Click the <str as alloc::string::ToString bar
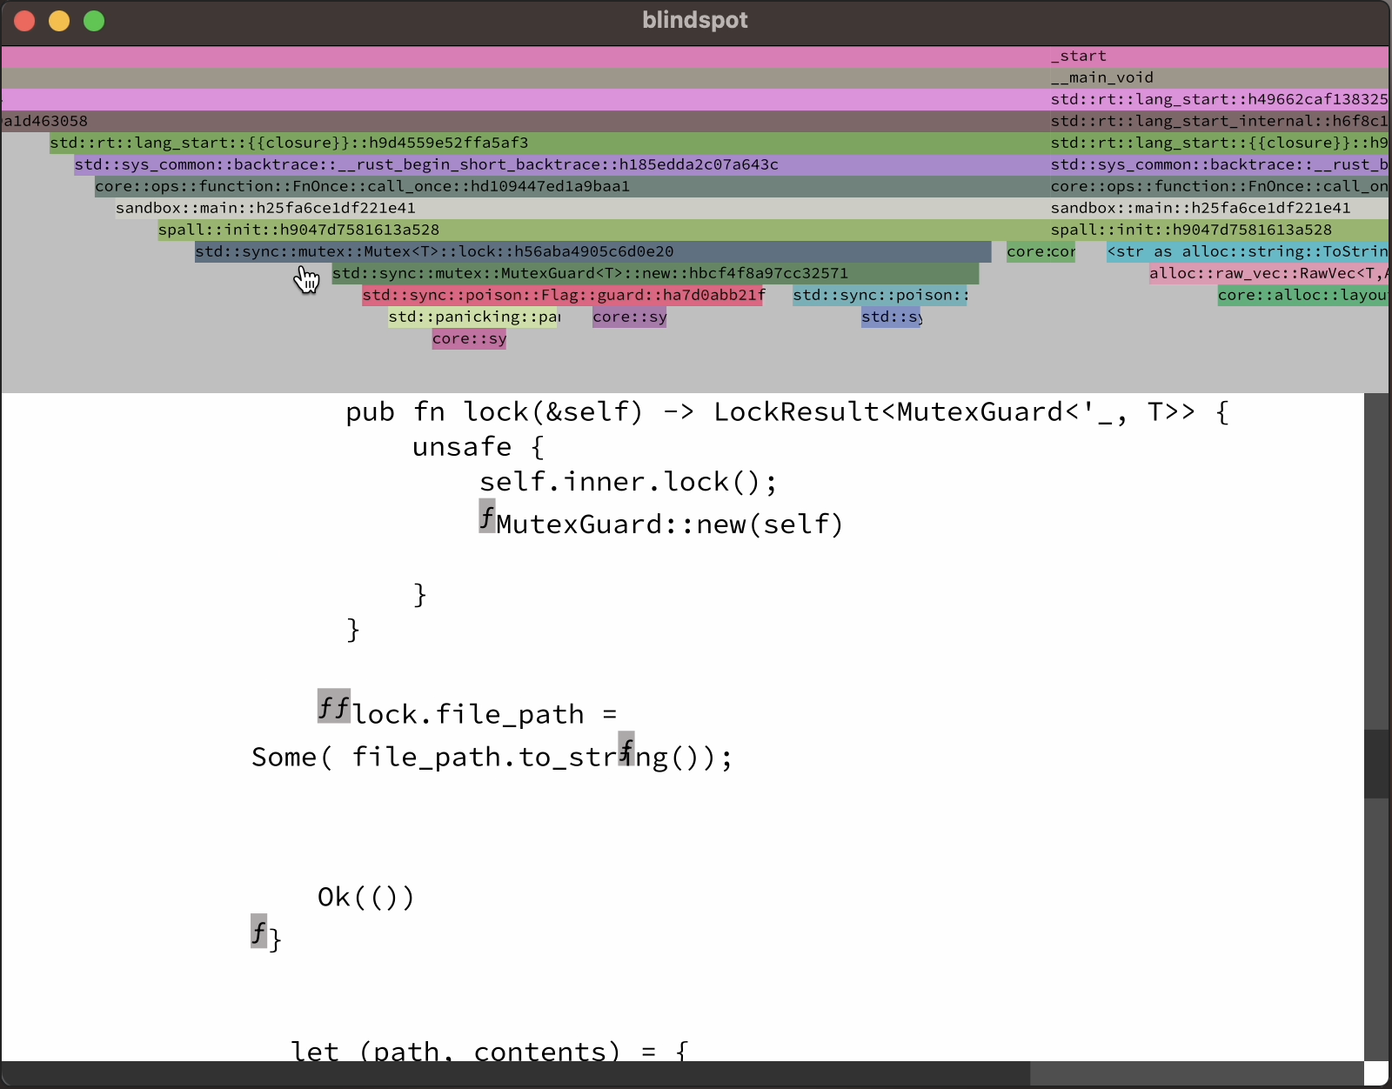This screenshot has width=1392, height=1089. click(1246, 252)
